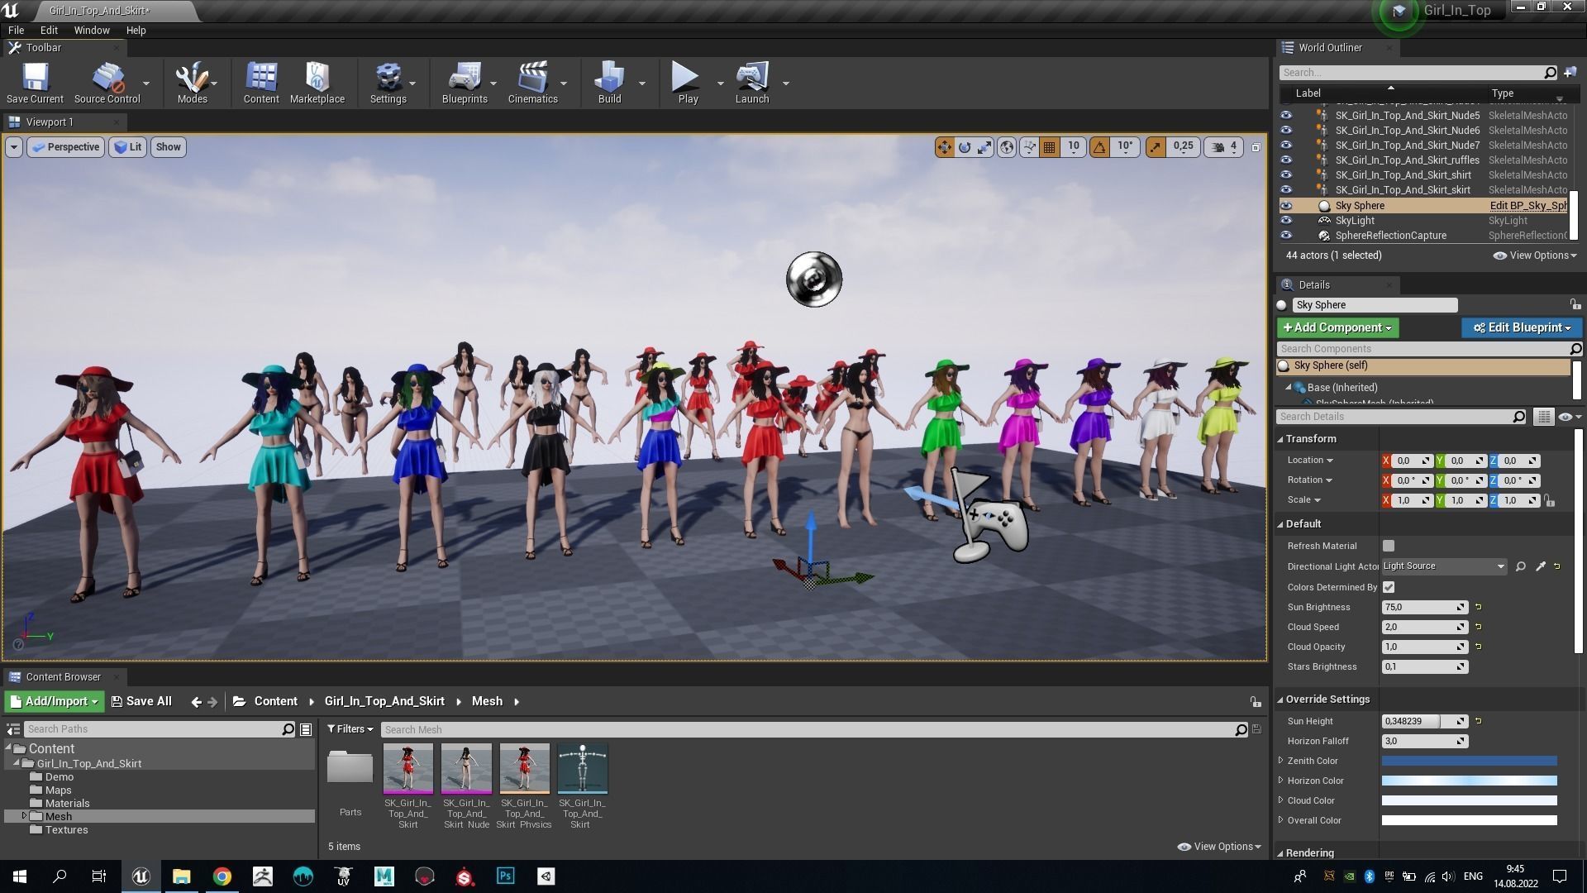Hide the SkyLight actor with eye icon
The width and height of the screenshot is (1587, 893).
point(1286,221)
